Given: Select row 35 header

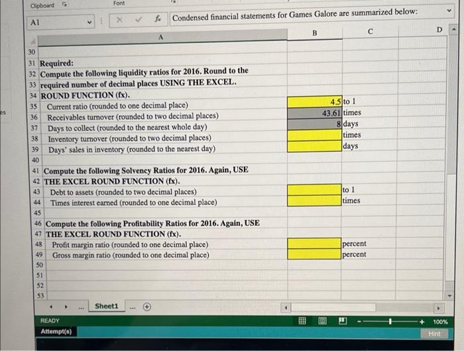Looking at the screenshot, I should pos(33,107).
